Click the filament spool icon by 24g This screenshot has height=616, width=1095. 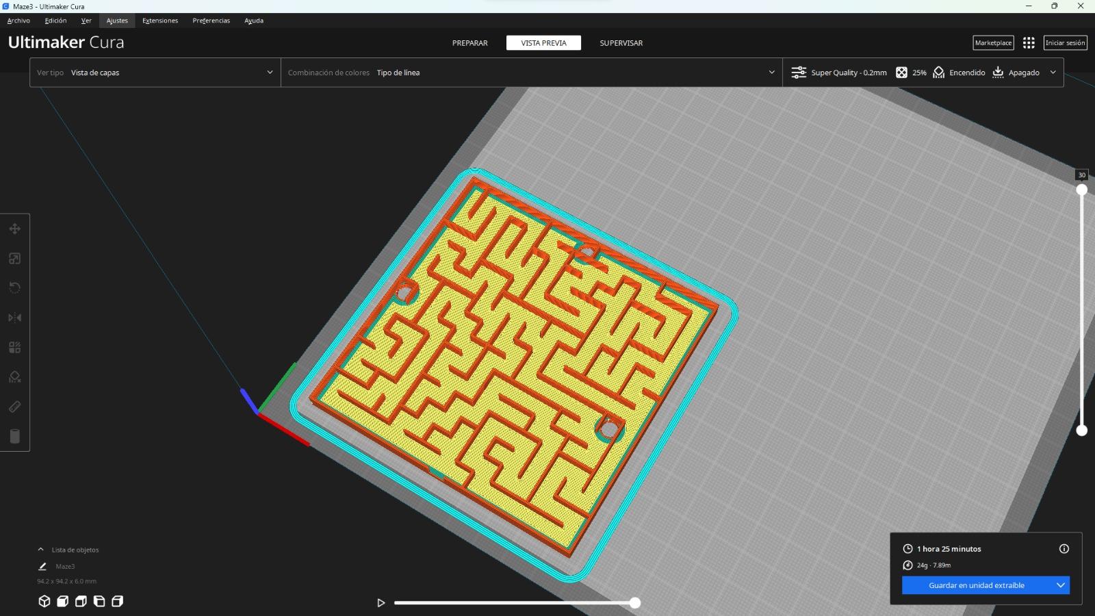[x=907, y=565]
